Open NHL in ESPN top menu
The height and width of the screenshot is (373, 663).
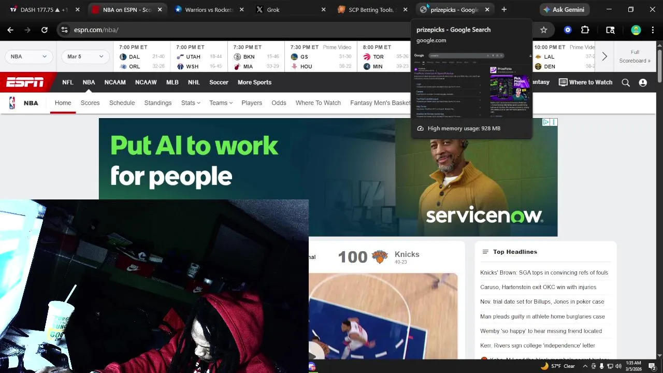[x=194, y=82]
